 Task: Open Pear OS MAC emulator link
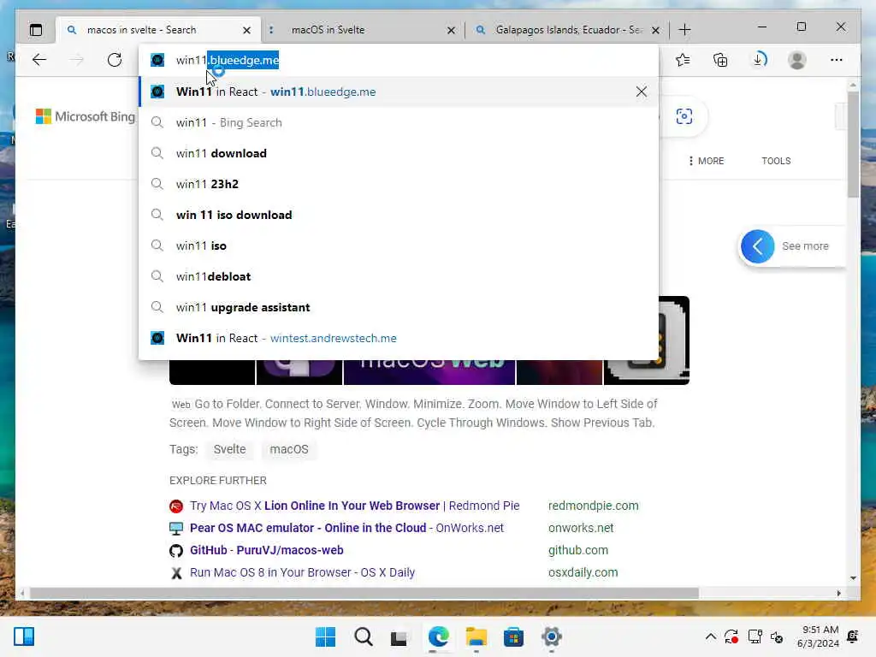(x=346, y=528)
